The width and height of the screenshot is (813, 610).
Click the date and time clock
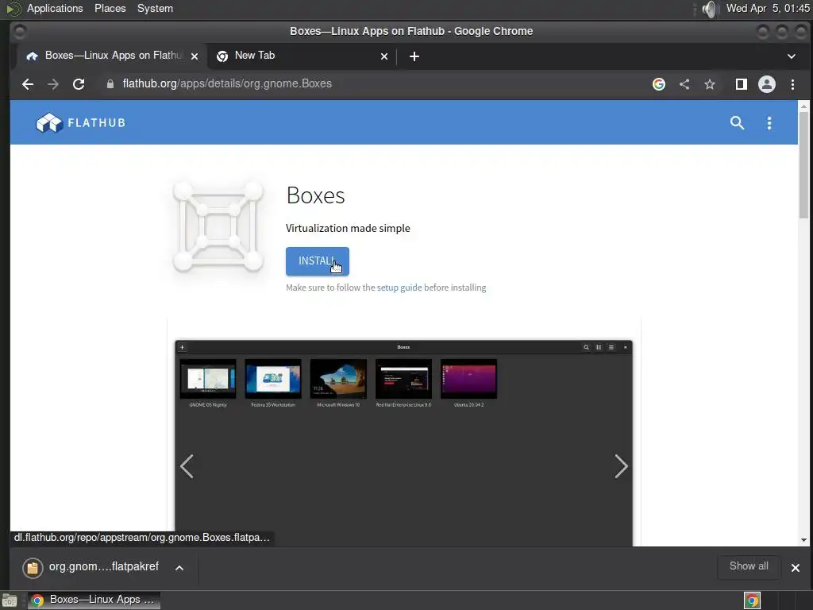click(768, 8)
